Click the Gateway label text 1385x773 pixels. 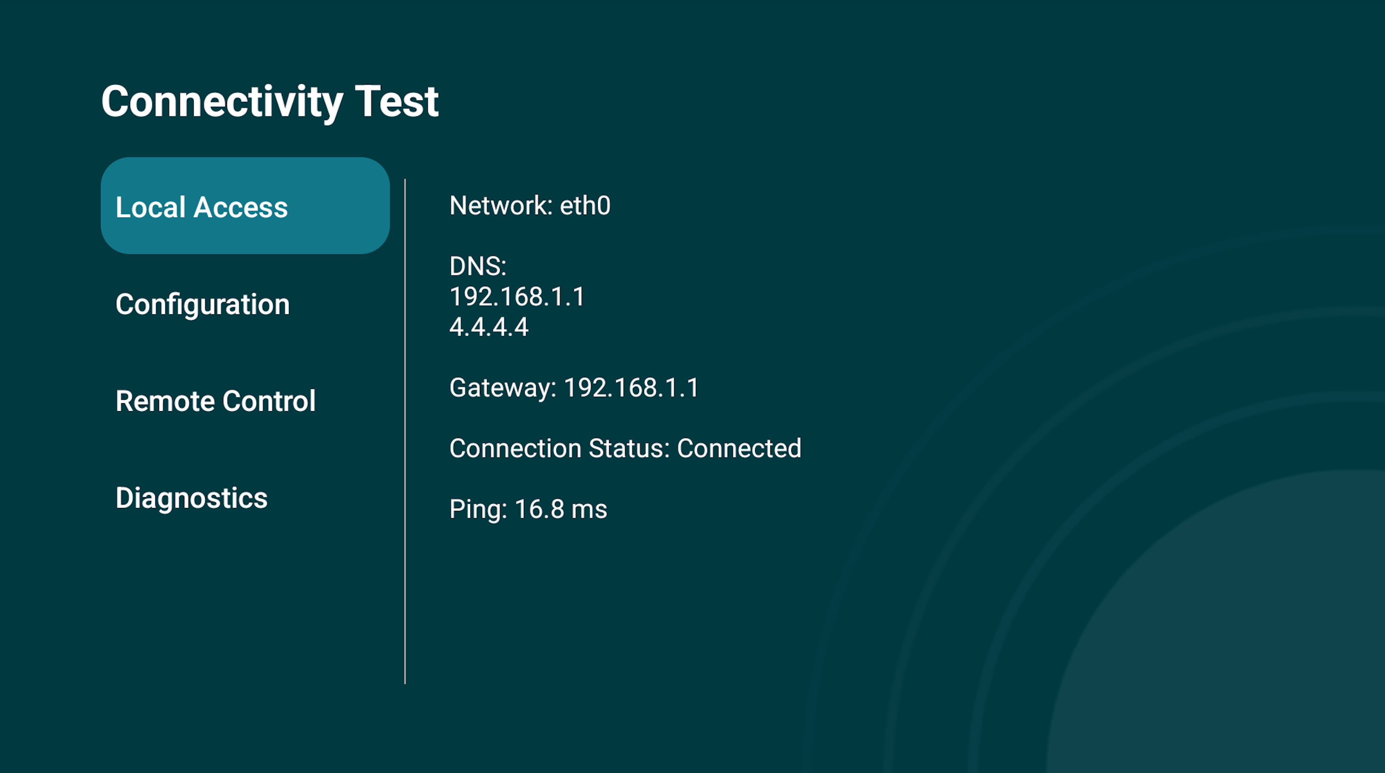(x=502, y=388)
